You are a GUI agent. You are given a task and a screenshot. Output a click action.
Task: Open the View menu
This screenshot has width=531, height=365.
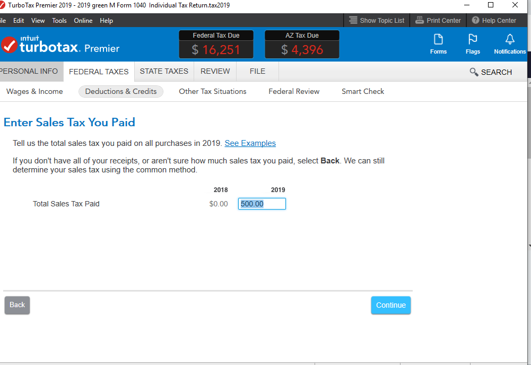[x=38, y=21]
